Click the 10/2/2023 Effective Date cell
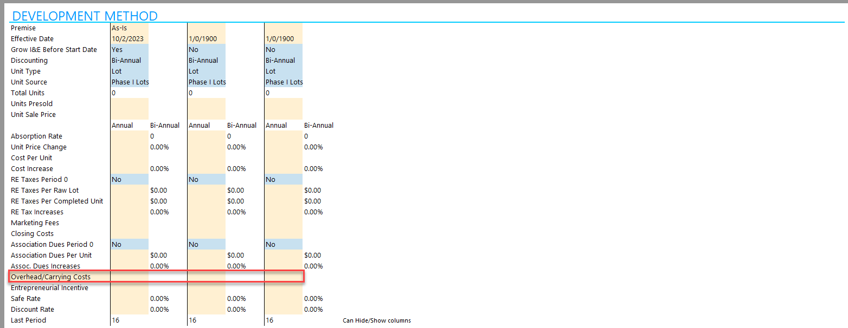This screenshot has height=328, width=848. (129, 38)
